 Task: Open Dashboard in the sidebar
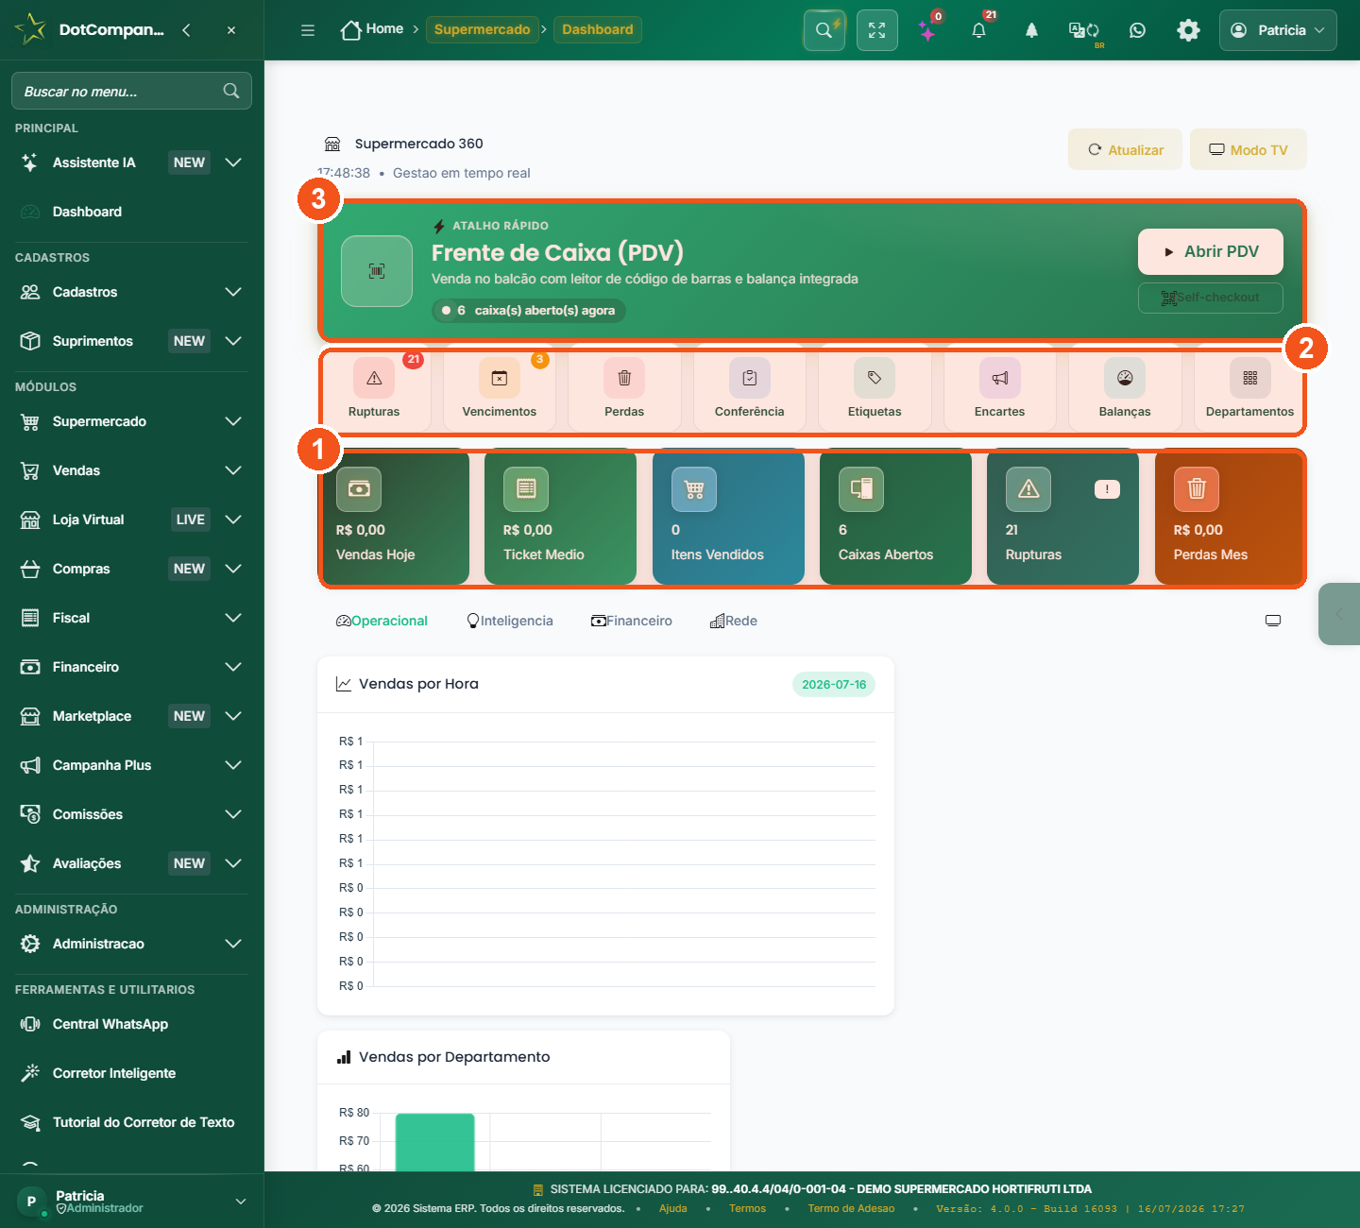131,212
